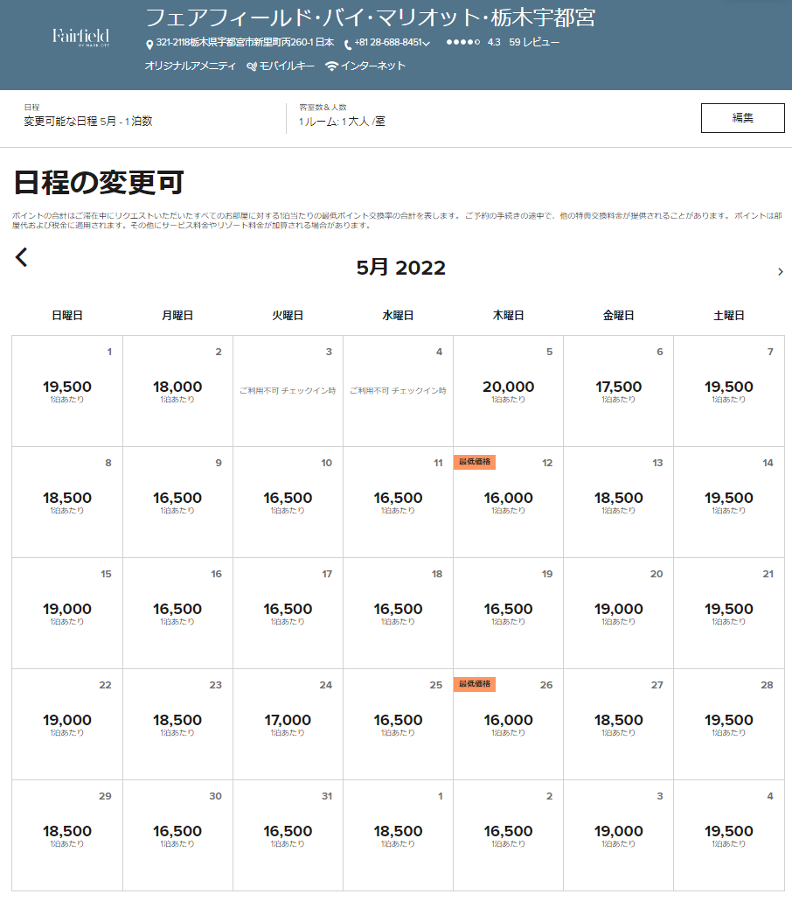The height and width of the screenshot is (901, 792).
Task: Click the Fairfield by Marriott logo
Action: [x=80, y=37]
